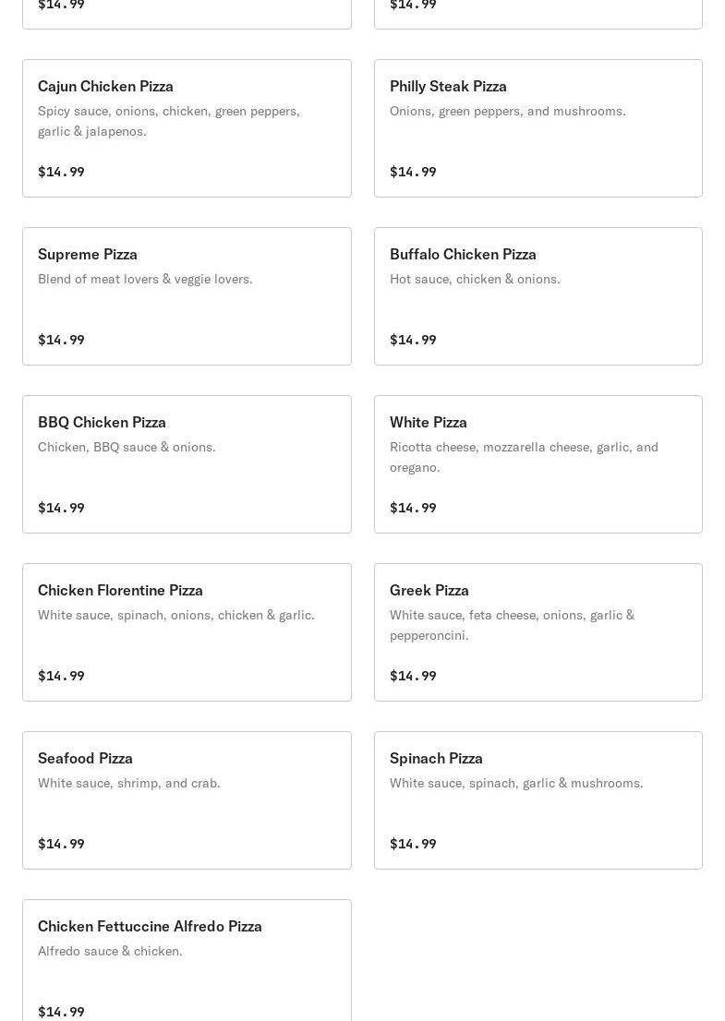Viewport: 725px width, 1021px height.
Task: Click the Greek Pizza price
Action: pos(413,676)
